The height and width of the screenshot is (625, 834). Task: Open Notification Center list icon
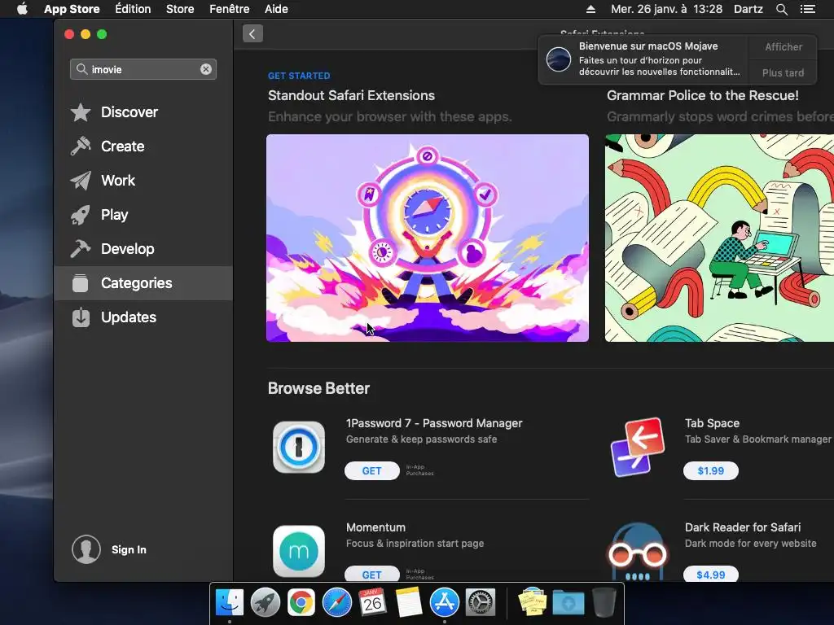(x=808, y=9)
